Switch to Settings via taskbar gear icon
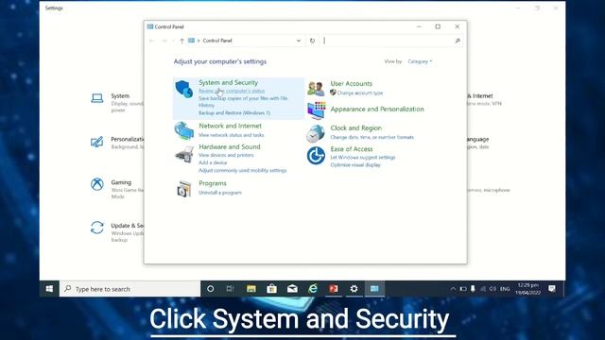 [x=354, y=289]
